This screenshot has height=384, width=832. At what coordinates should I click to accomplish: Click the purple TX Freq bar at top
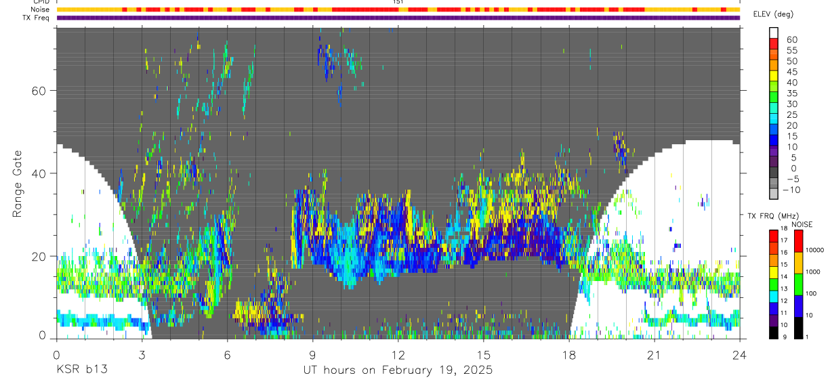tap(398, 18)
